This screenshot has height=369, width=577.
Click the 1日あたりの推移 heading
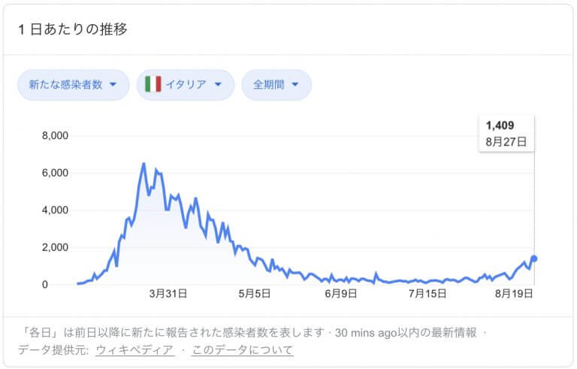tap(73, 29)
